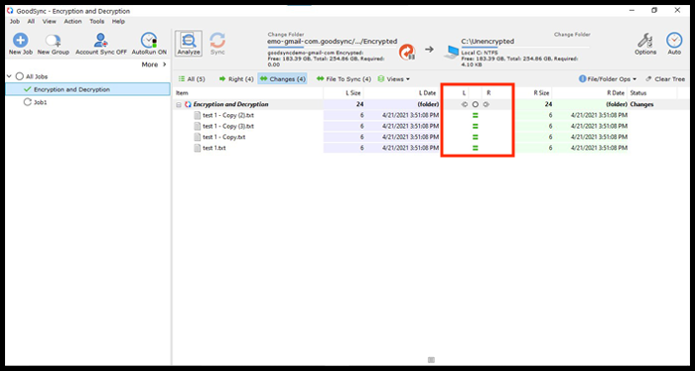695x371 pixels.
Task: Set folder sync direction to right
Action: (x=486, y=105)
